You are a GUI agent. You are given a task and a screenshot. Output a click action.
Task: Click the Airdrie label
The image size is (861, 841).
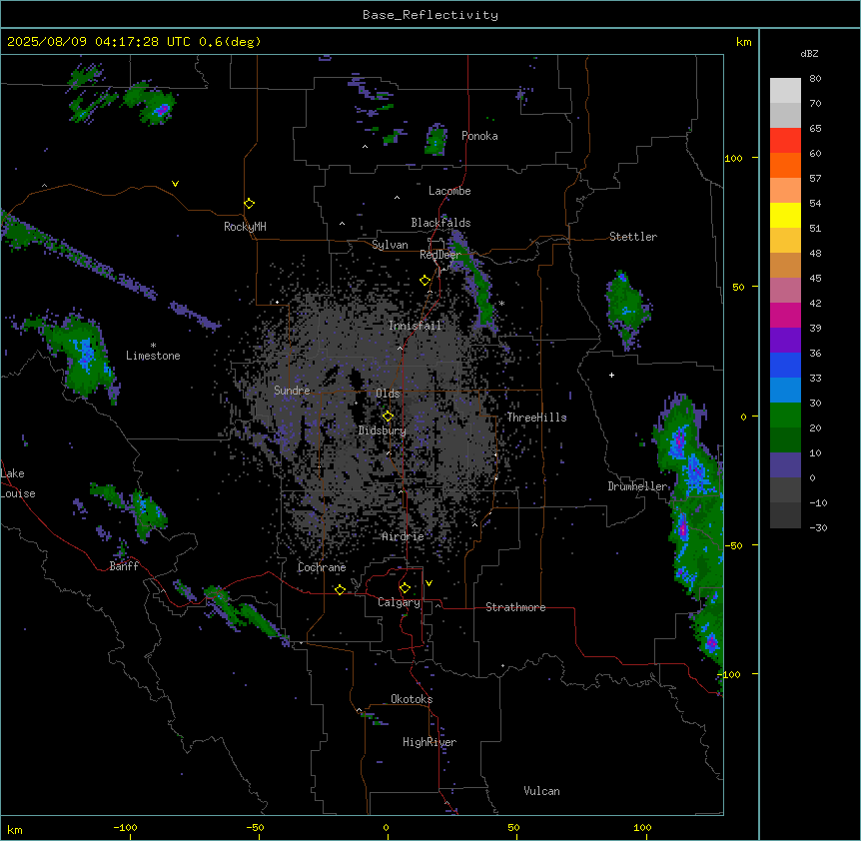pos(403,536)
